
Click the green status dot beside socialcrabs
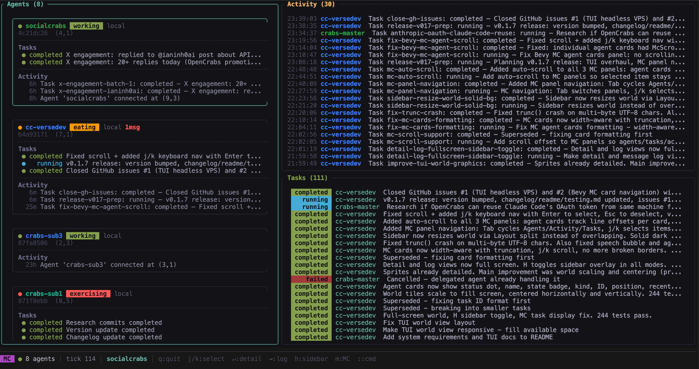(x=20, y=26)
